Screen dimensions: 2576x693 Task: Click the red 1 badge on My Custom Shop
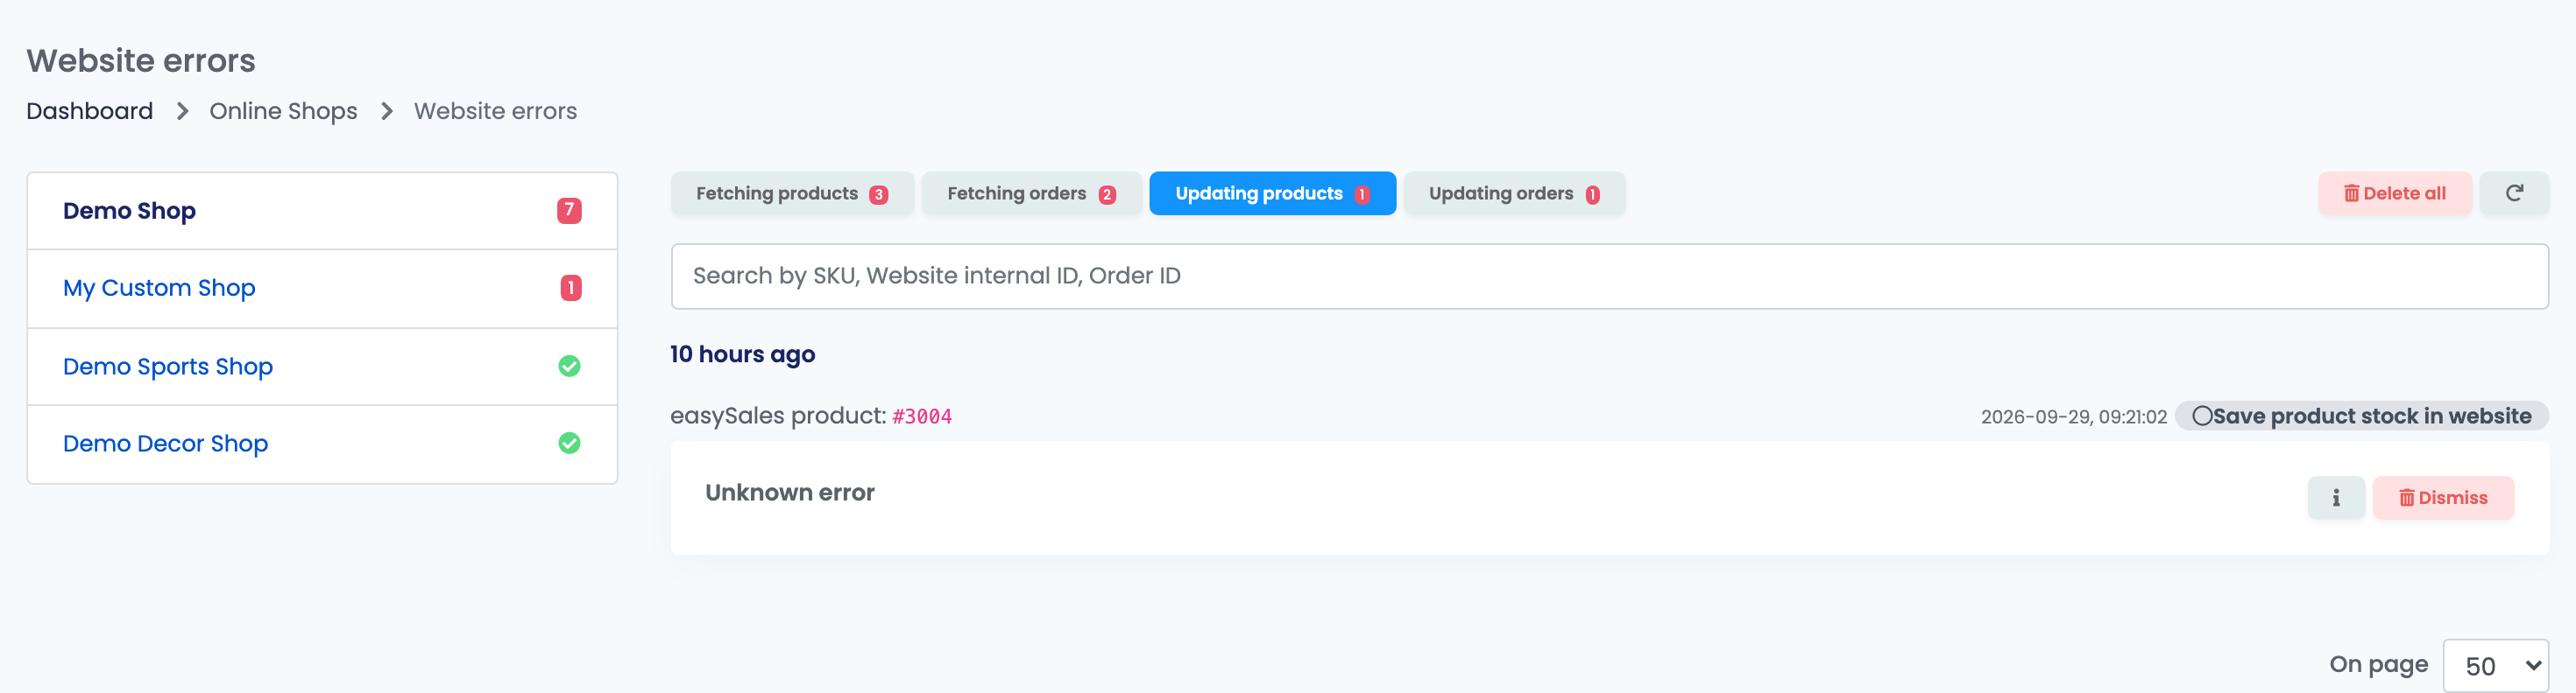pos(570,288)
